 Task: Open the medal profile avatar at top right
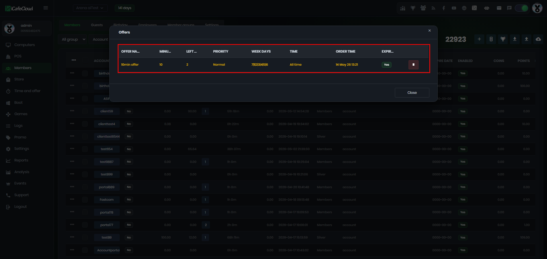(x=537, y=8)
